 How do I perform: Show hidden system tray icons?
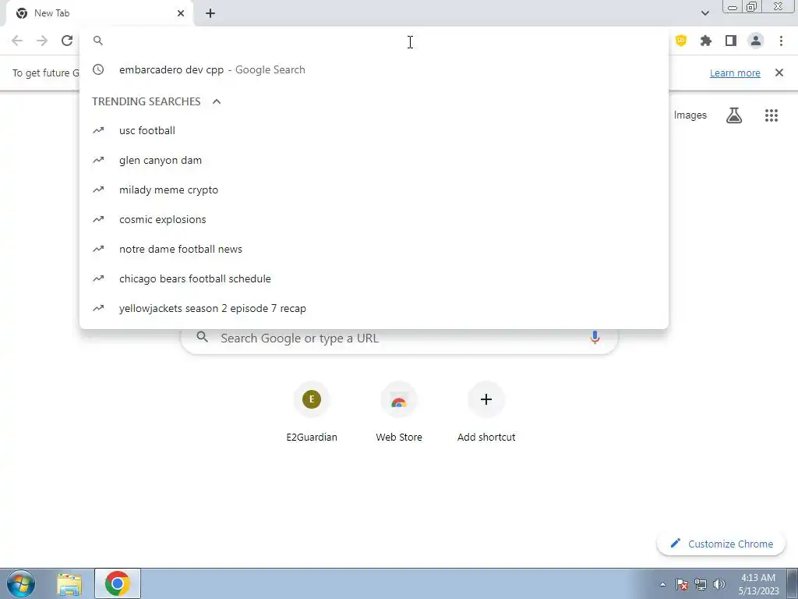662,584
